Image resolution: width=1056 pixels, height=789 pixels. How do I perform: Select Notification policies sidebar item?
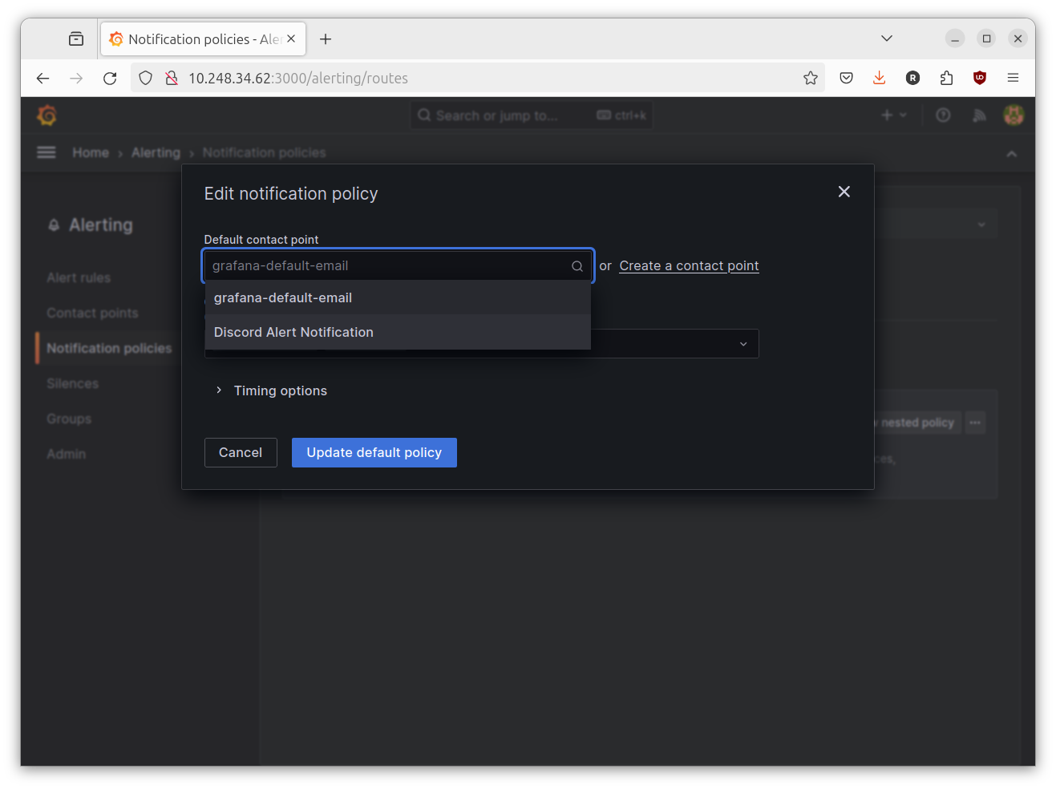(x=109, y=348)
